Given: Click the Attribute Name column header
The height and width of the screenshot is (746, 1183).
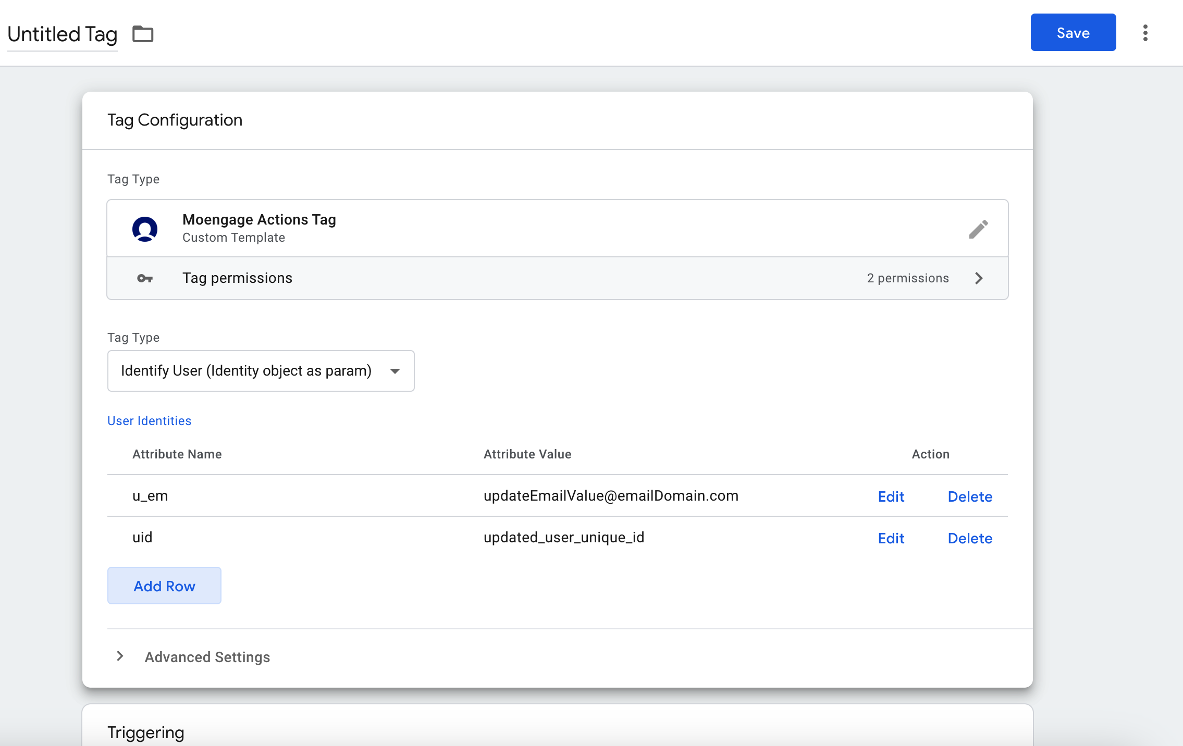Looking at the screenshot, I should pyautogui.click(x=177, y=454).
